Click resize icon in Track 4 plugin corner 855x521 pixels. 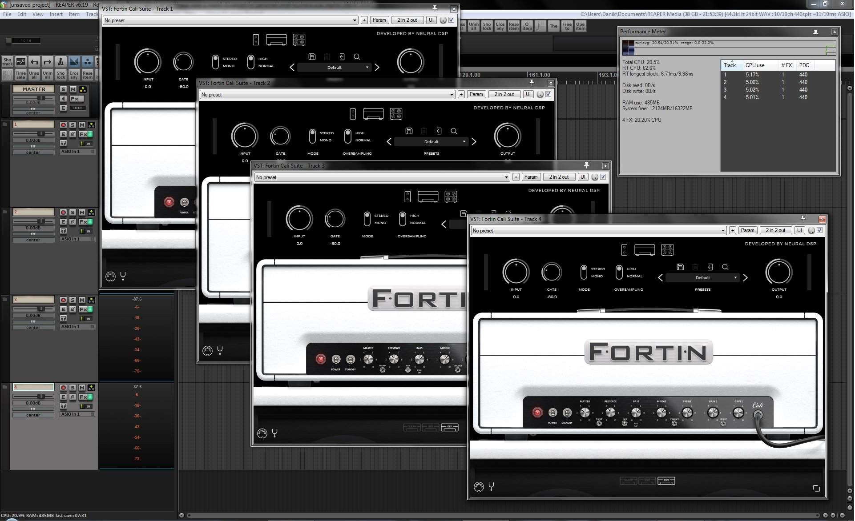point(816,488)
